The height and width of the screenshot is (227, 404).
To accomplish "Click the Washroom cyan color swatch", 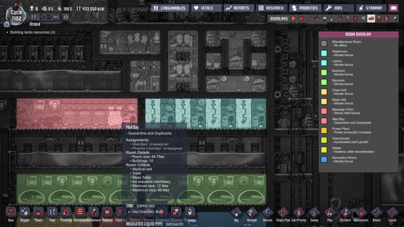I will click(x=324, y=53).
